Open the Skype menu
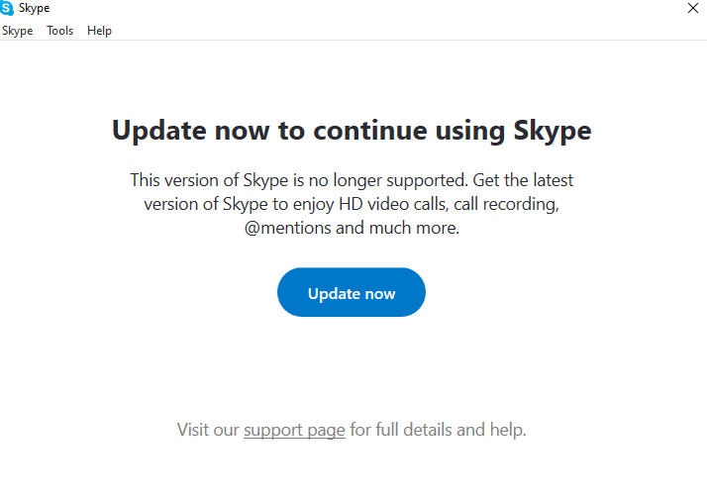Image resolution: width=707 pixels, height=504 pixels. pos(17,31)
